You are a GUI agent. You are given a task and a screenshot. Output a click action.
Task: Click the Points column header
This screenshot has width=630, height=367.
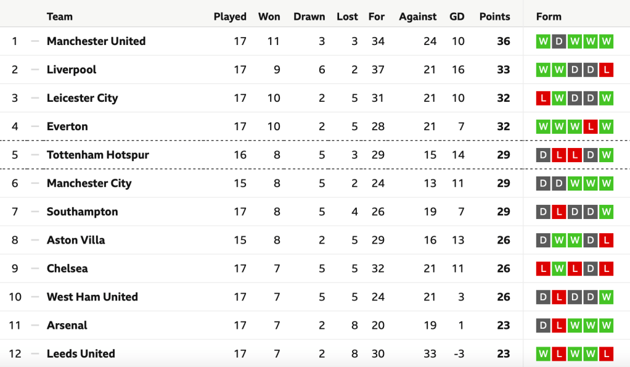pos(494,17)
